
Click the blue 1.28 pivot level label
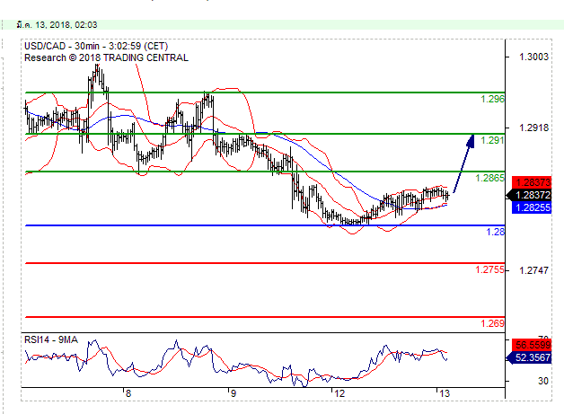pos(496,232)
